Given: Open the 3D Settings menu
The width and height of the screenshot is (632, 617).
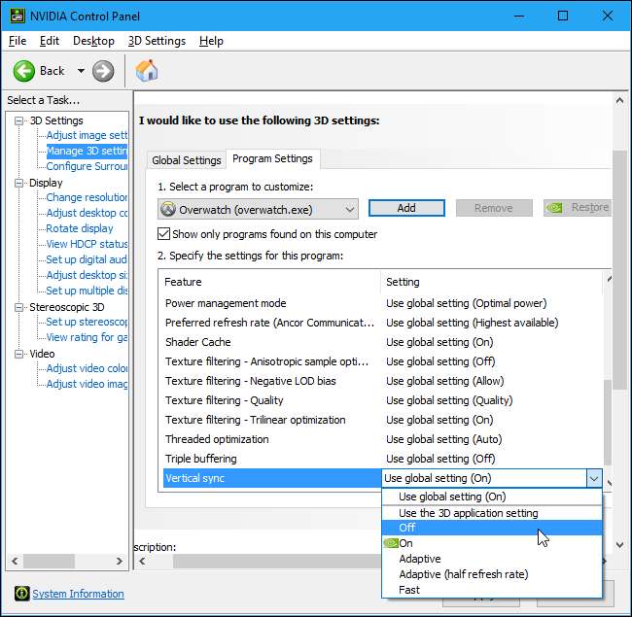Looking at the screenshot, I should [x=157, y=41].
